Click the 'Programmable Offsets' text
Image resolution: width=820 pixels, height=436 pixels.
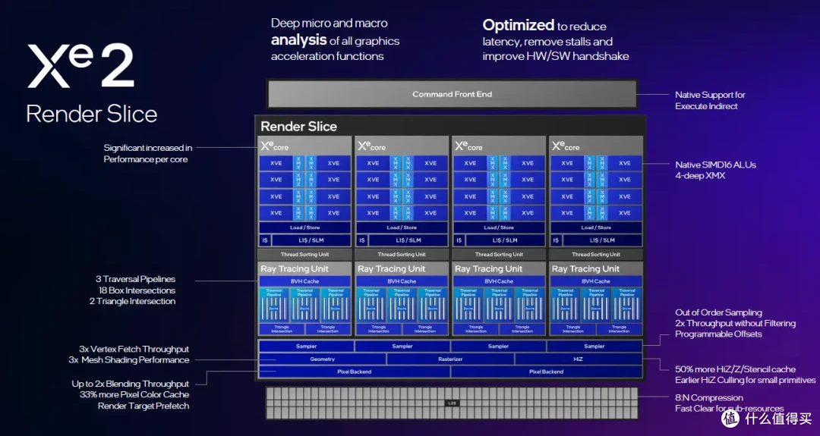(718, 334)
